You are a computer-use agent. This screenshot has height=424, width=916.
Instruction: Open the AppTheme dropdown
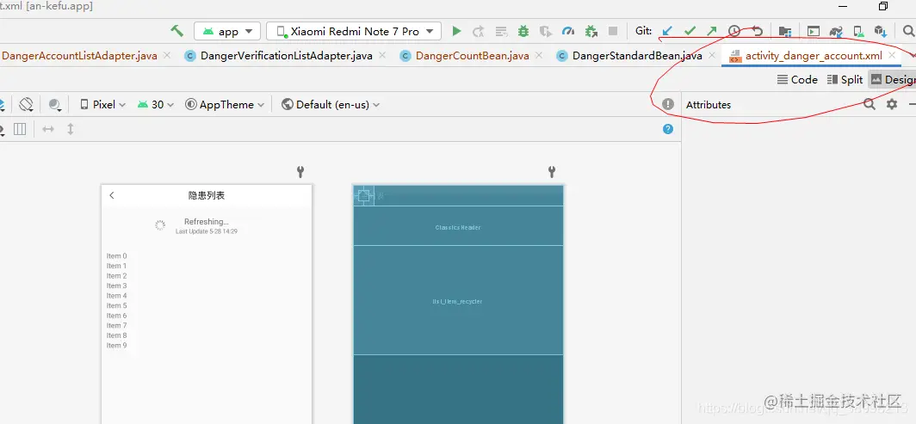(225, 105)
